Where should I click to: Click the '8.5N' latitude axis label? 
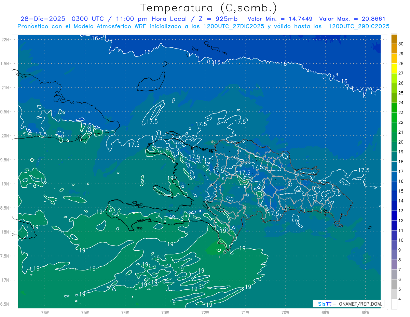click(5, 208)
